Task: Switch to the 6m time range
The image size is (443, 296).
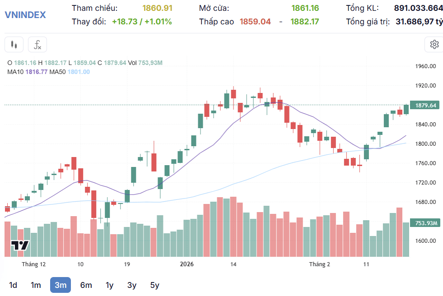Action: (x=86, y=285)
